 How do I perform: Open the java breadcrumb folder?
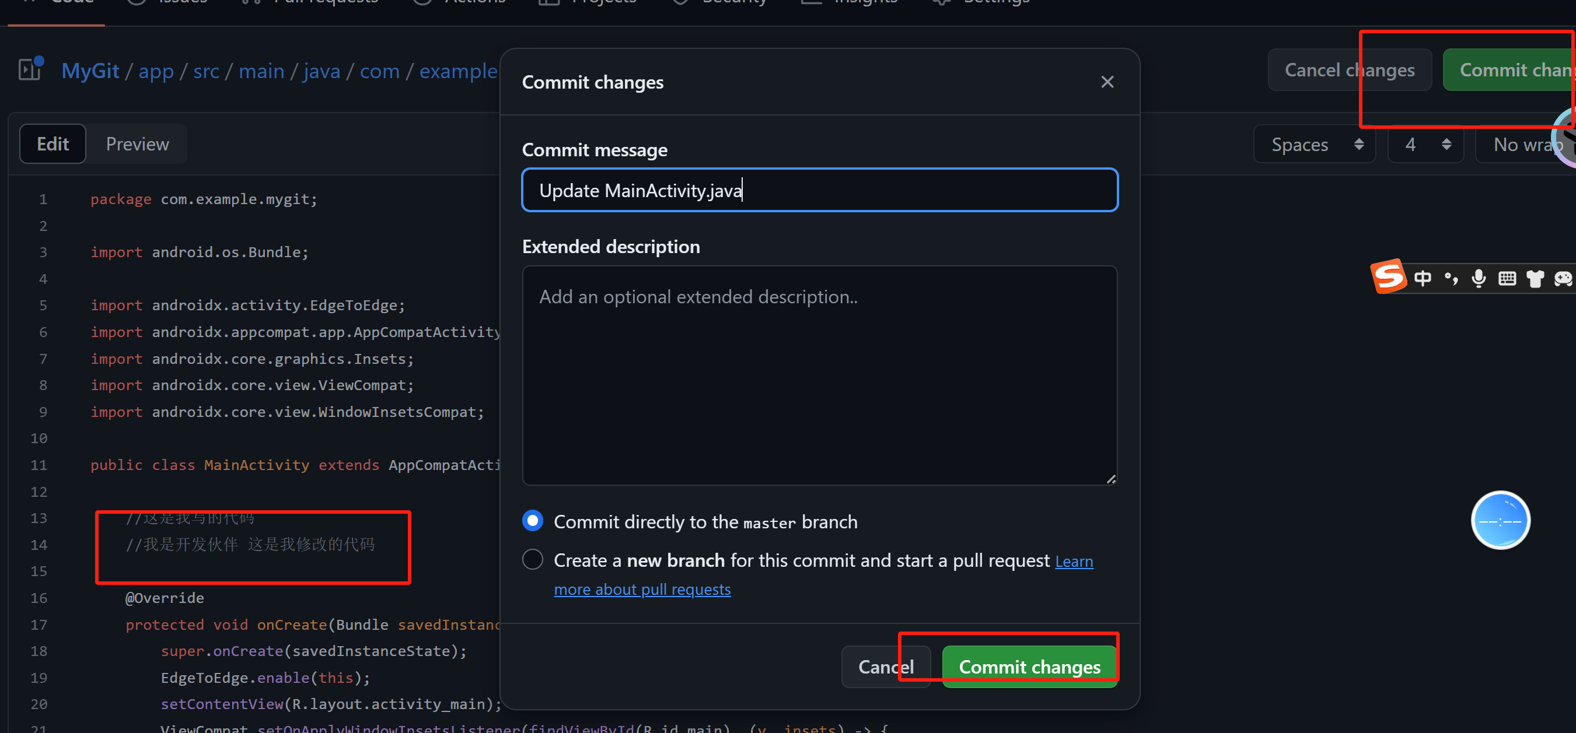[x=322, y=71]
